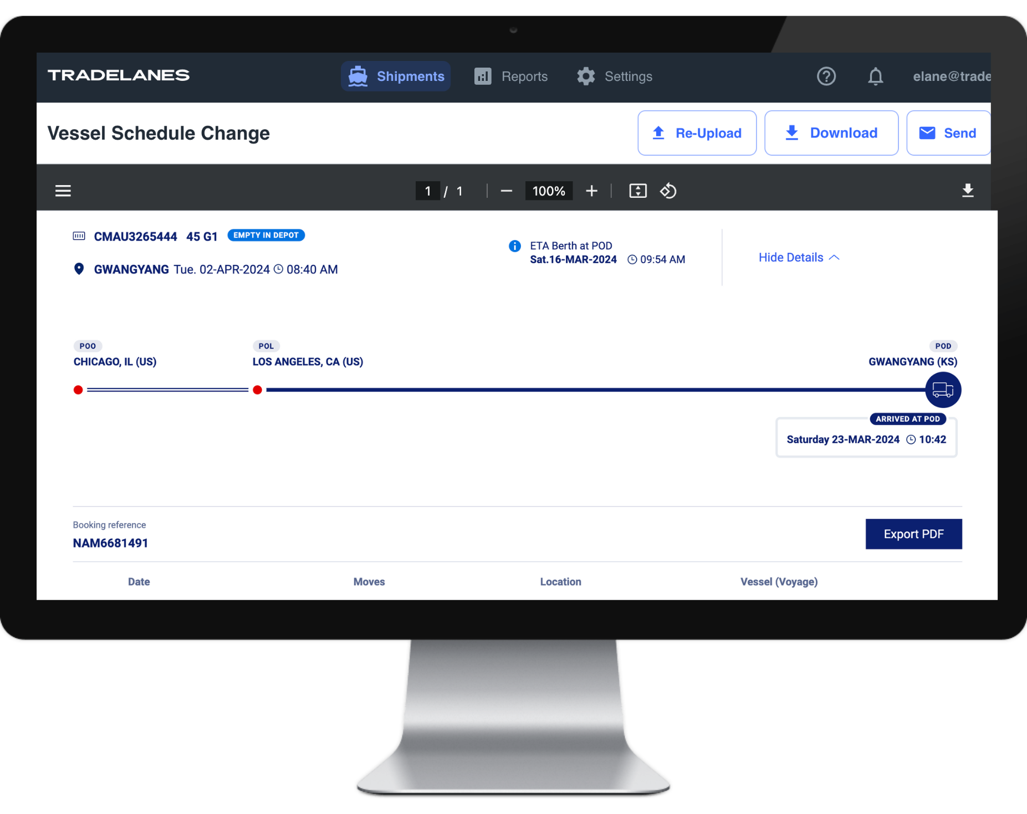Open the elane@trade user account menu
The width and height of the screenshot is (1027, 814).
click(x=952, y=76)
